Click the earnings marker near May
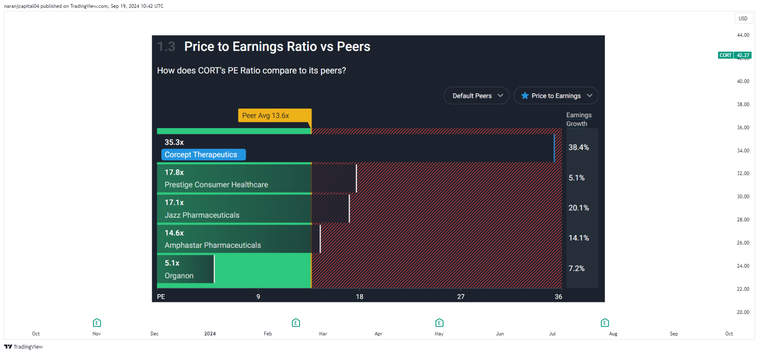 [439, 323]
